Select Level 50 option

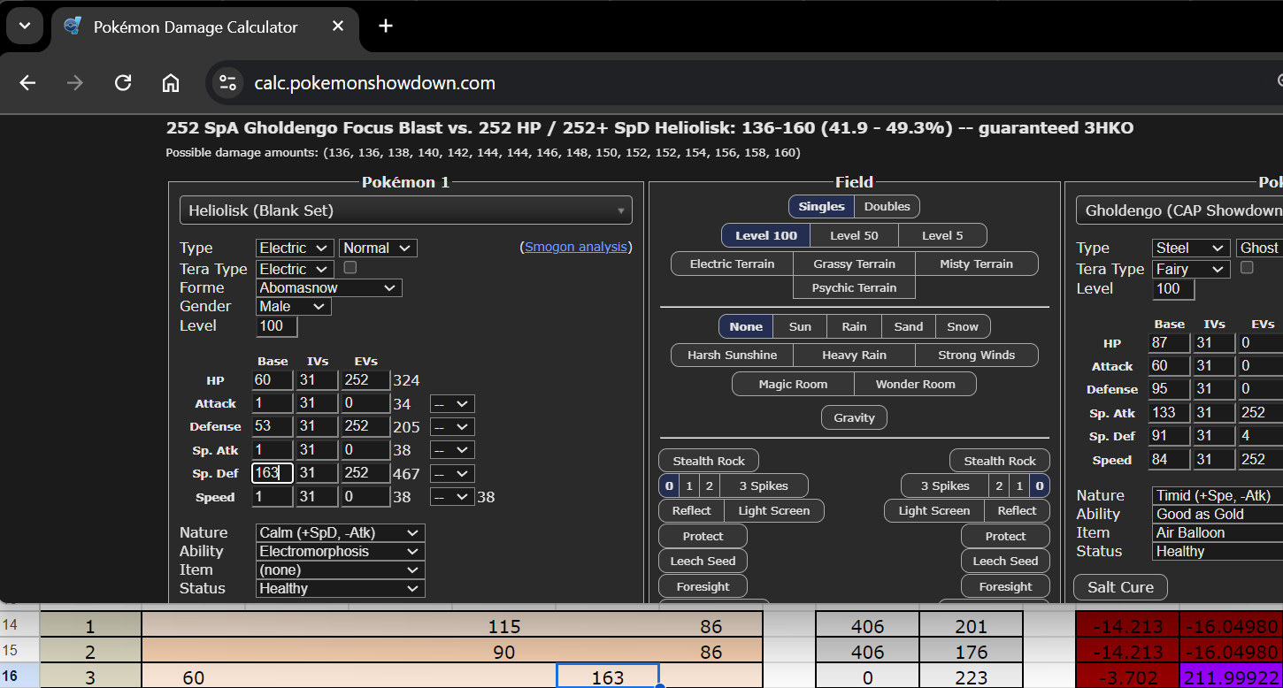point(854,235)
